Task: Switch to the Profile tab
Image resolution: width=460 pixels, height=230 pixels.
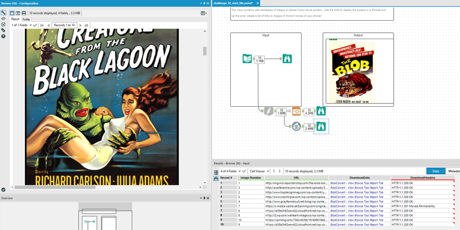Action: (26, 19)
